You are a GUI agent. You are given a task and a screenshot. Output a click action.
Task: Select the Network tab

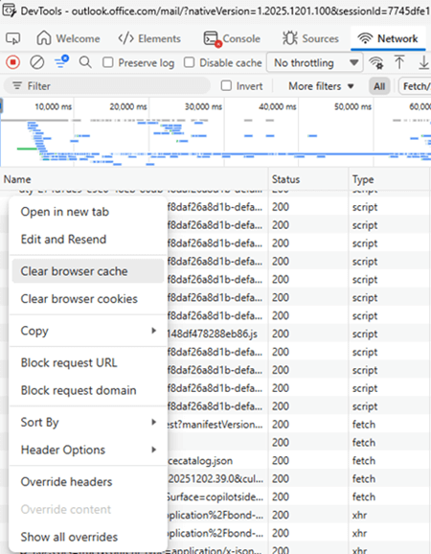coord(388,38)
